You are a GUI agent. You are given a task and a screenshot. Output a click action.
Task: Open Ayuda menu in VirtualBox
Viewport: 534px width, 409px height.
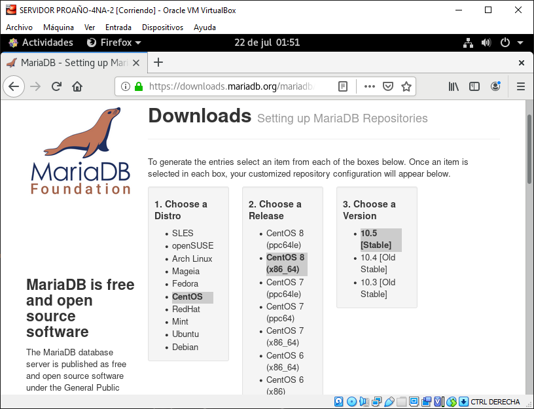click(205, 27)
